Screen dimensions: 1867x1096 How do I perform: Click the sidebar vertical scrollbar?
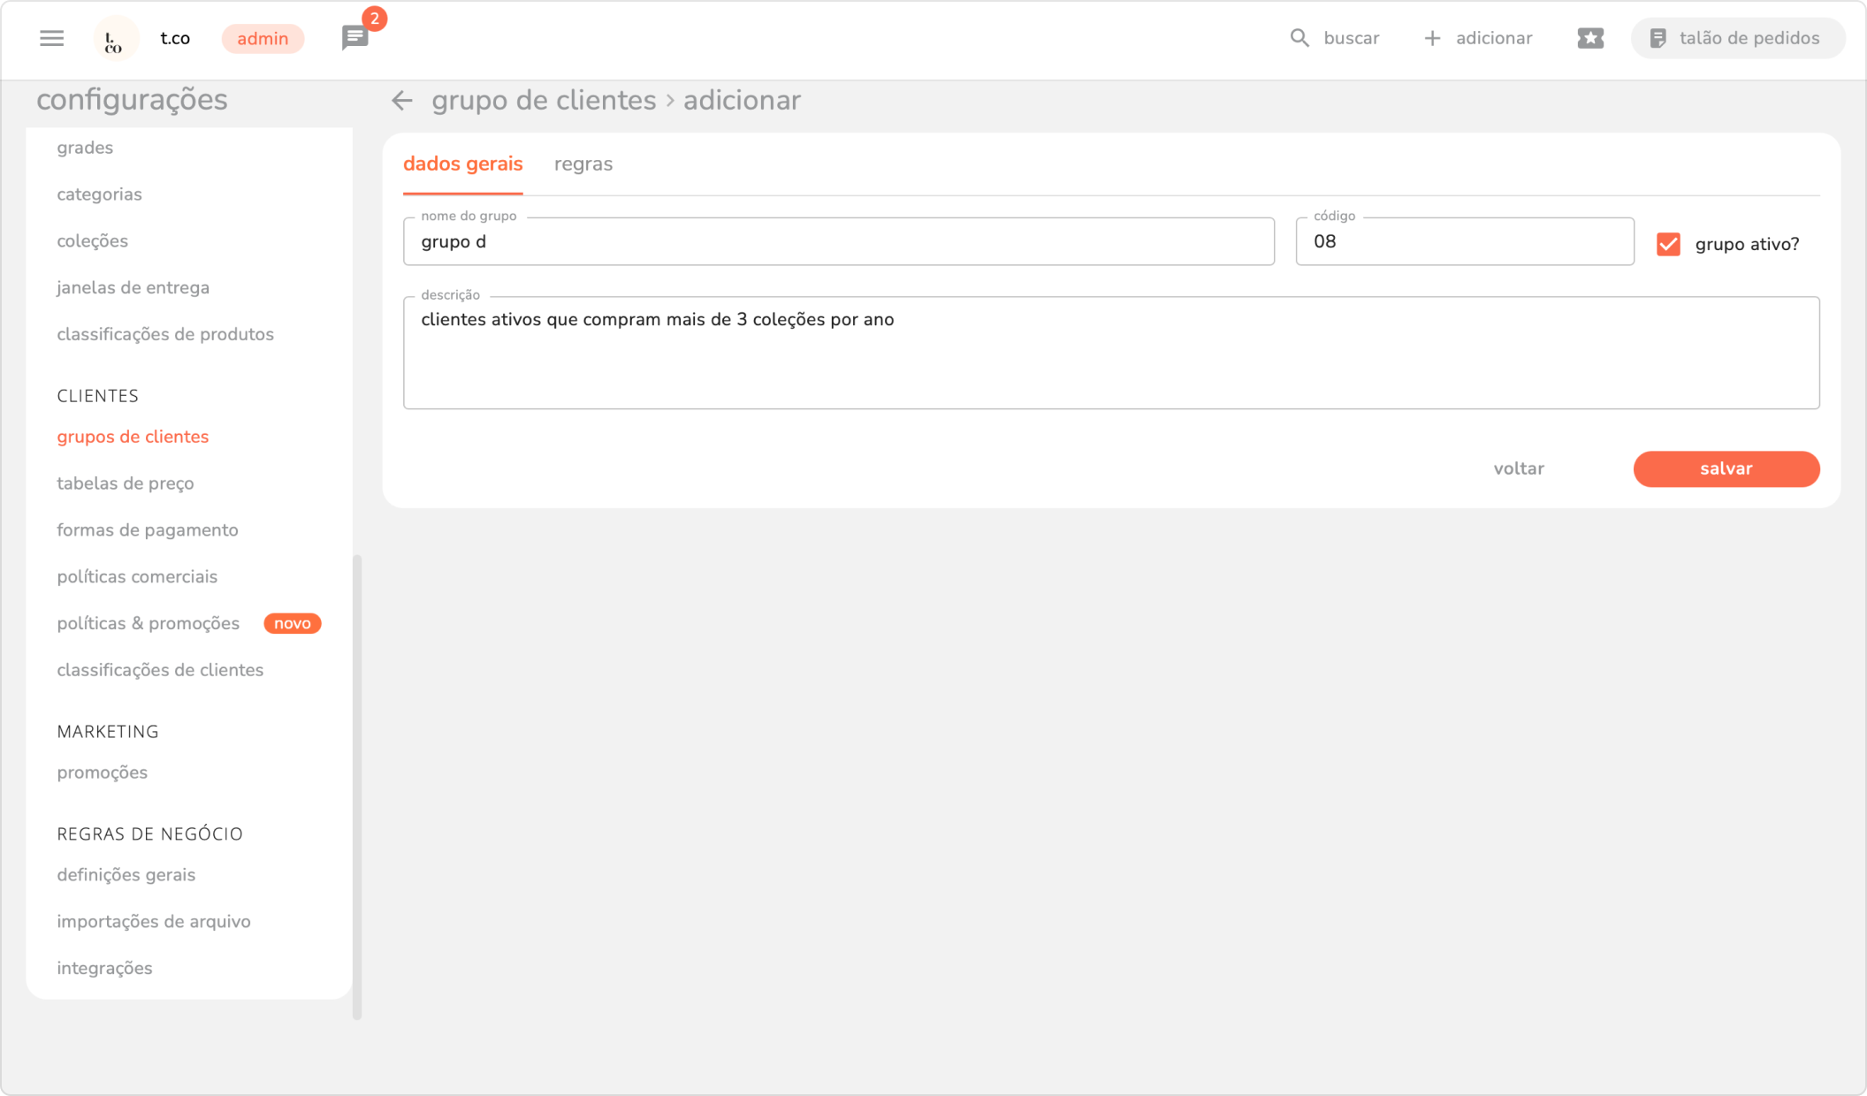[357, 785]
